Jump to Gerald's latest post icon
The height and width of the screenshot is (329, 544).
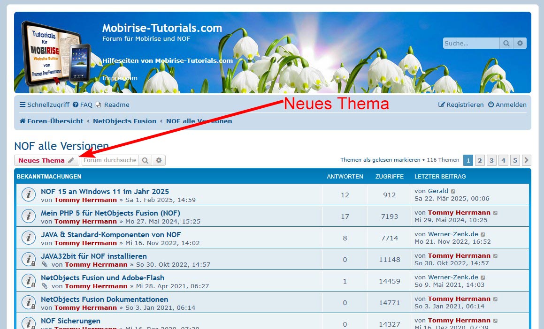(453, 191)
